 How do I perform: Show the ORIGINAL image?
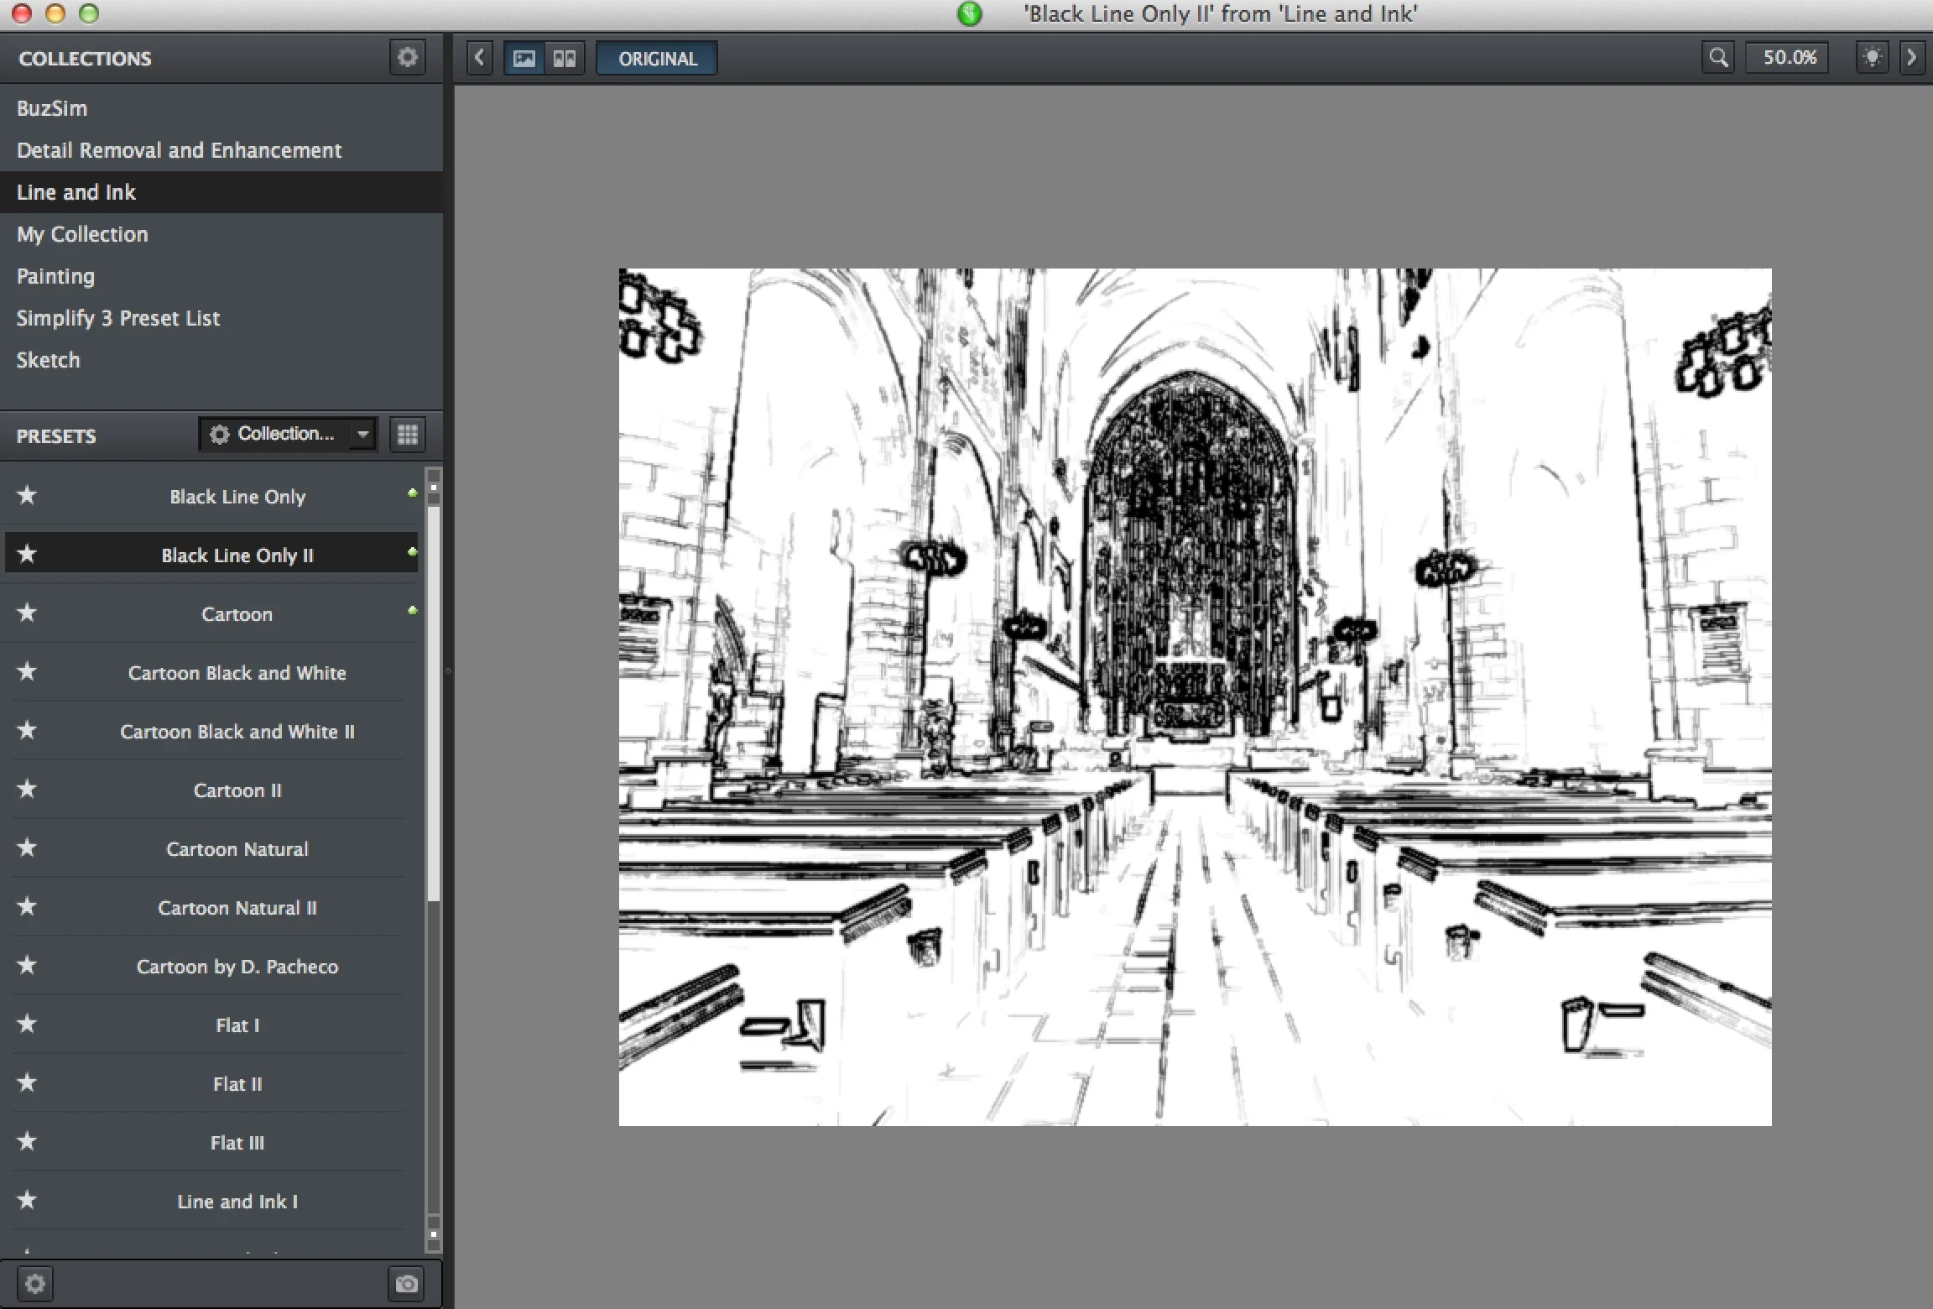657,59
